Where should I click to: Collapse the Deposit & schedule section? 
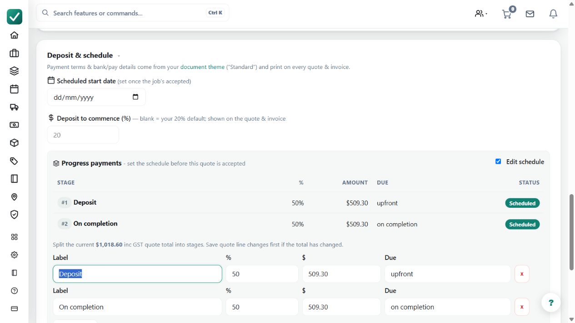[119, 56]
